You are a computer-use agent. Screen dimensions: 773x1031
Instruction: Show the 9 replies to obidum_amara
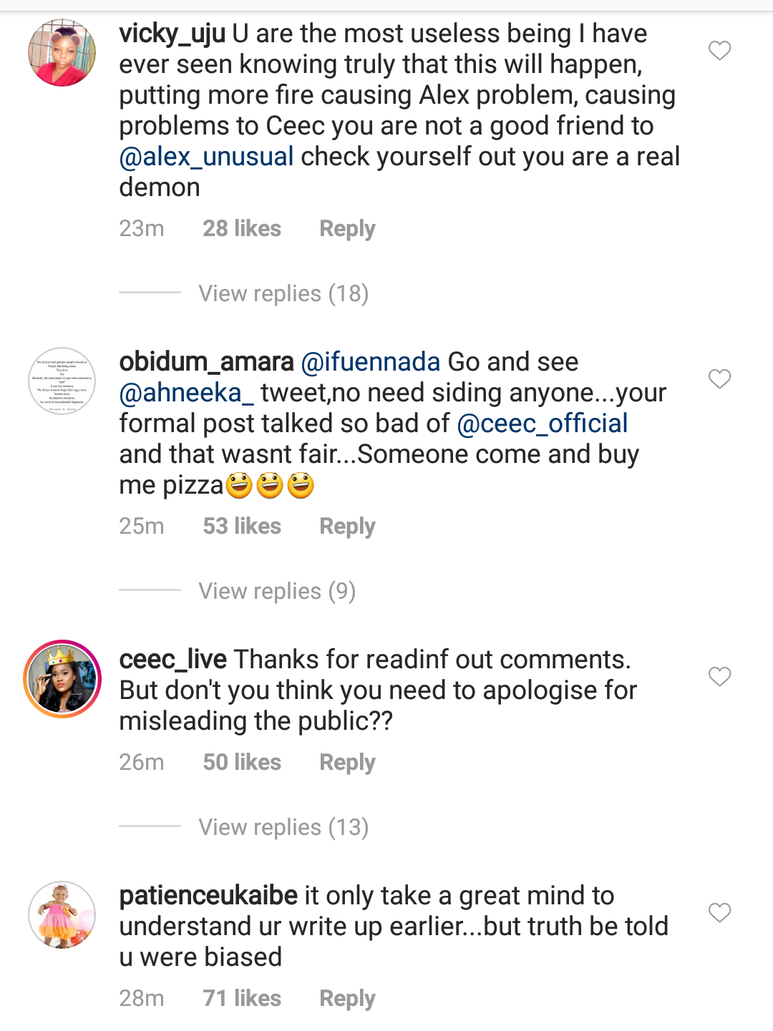(277, 591)
